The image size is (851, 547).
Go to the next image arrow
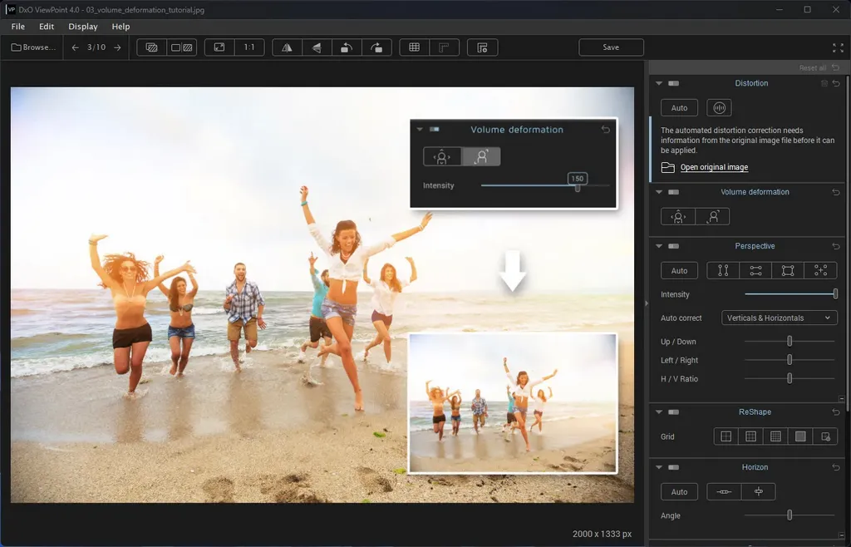pyautogui.click(x=117, y=47)
